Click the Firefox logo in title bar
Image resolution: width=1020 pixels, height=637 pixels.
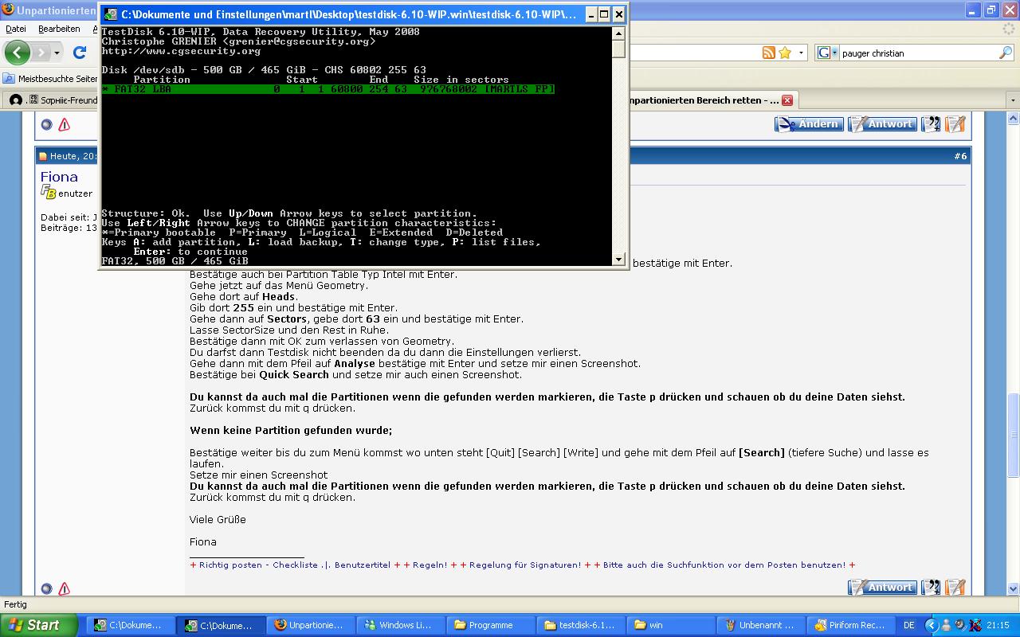coord(8,10)
